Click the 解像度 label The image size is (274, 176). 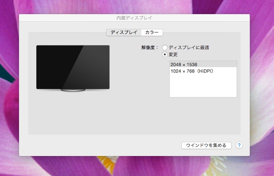[x=150, y=48]
